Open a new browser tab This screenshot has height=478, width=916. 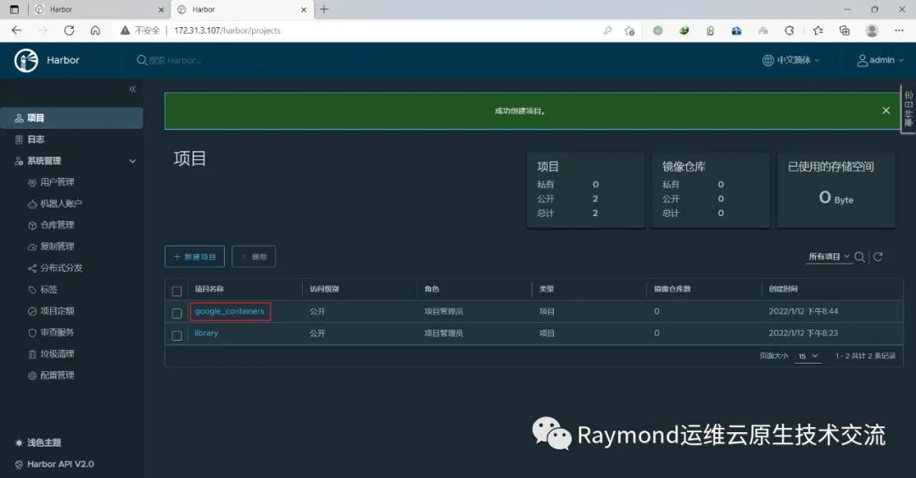(x=324, y=9)
